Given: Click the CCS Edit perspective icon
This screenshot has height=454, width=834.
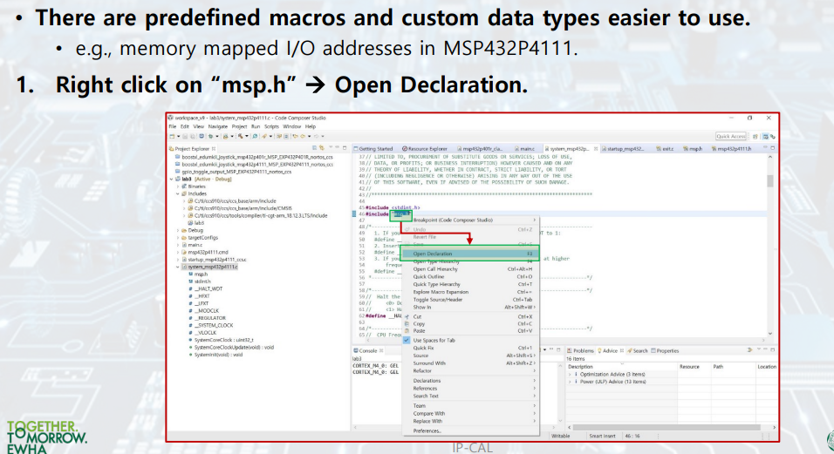Looking at the screenshot, I should (x=766, y=137).
